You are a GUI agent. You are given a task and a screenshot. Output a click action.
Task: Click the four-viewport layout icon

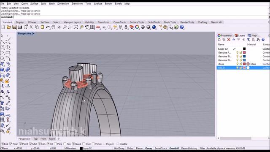click(x=92, y=27)
